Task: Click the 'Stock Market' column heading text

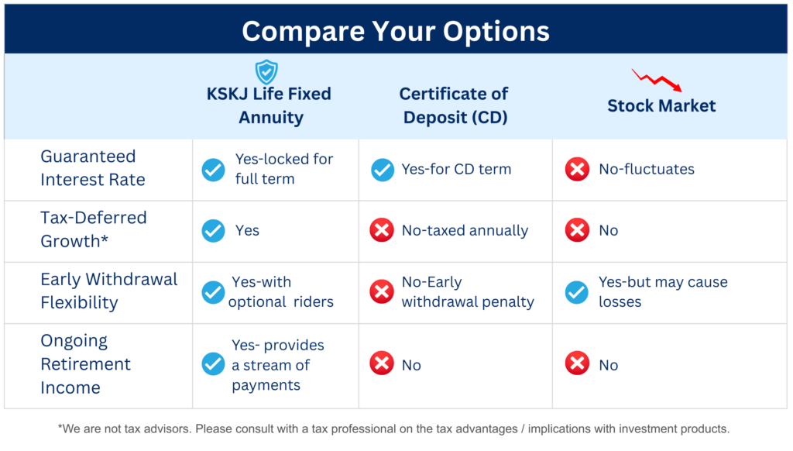Action: point(661,106)
